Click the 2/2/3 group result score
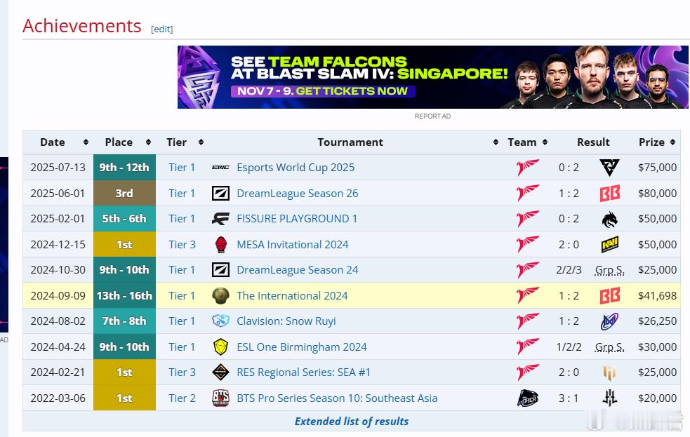690x437 pixels. pyautogui.click(x=569, y=270)
